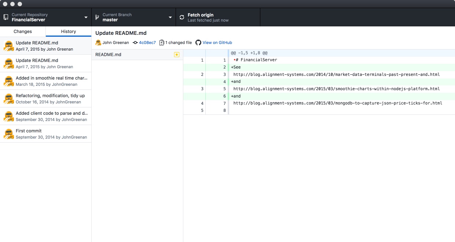Select the First commit entry
The width and height of the screenshot is (455, 242).
(45, 134)
